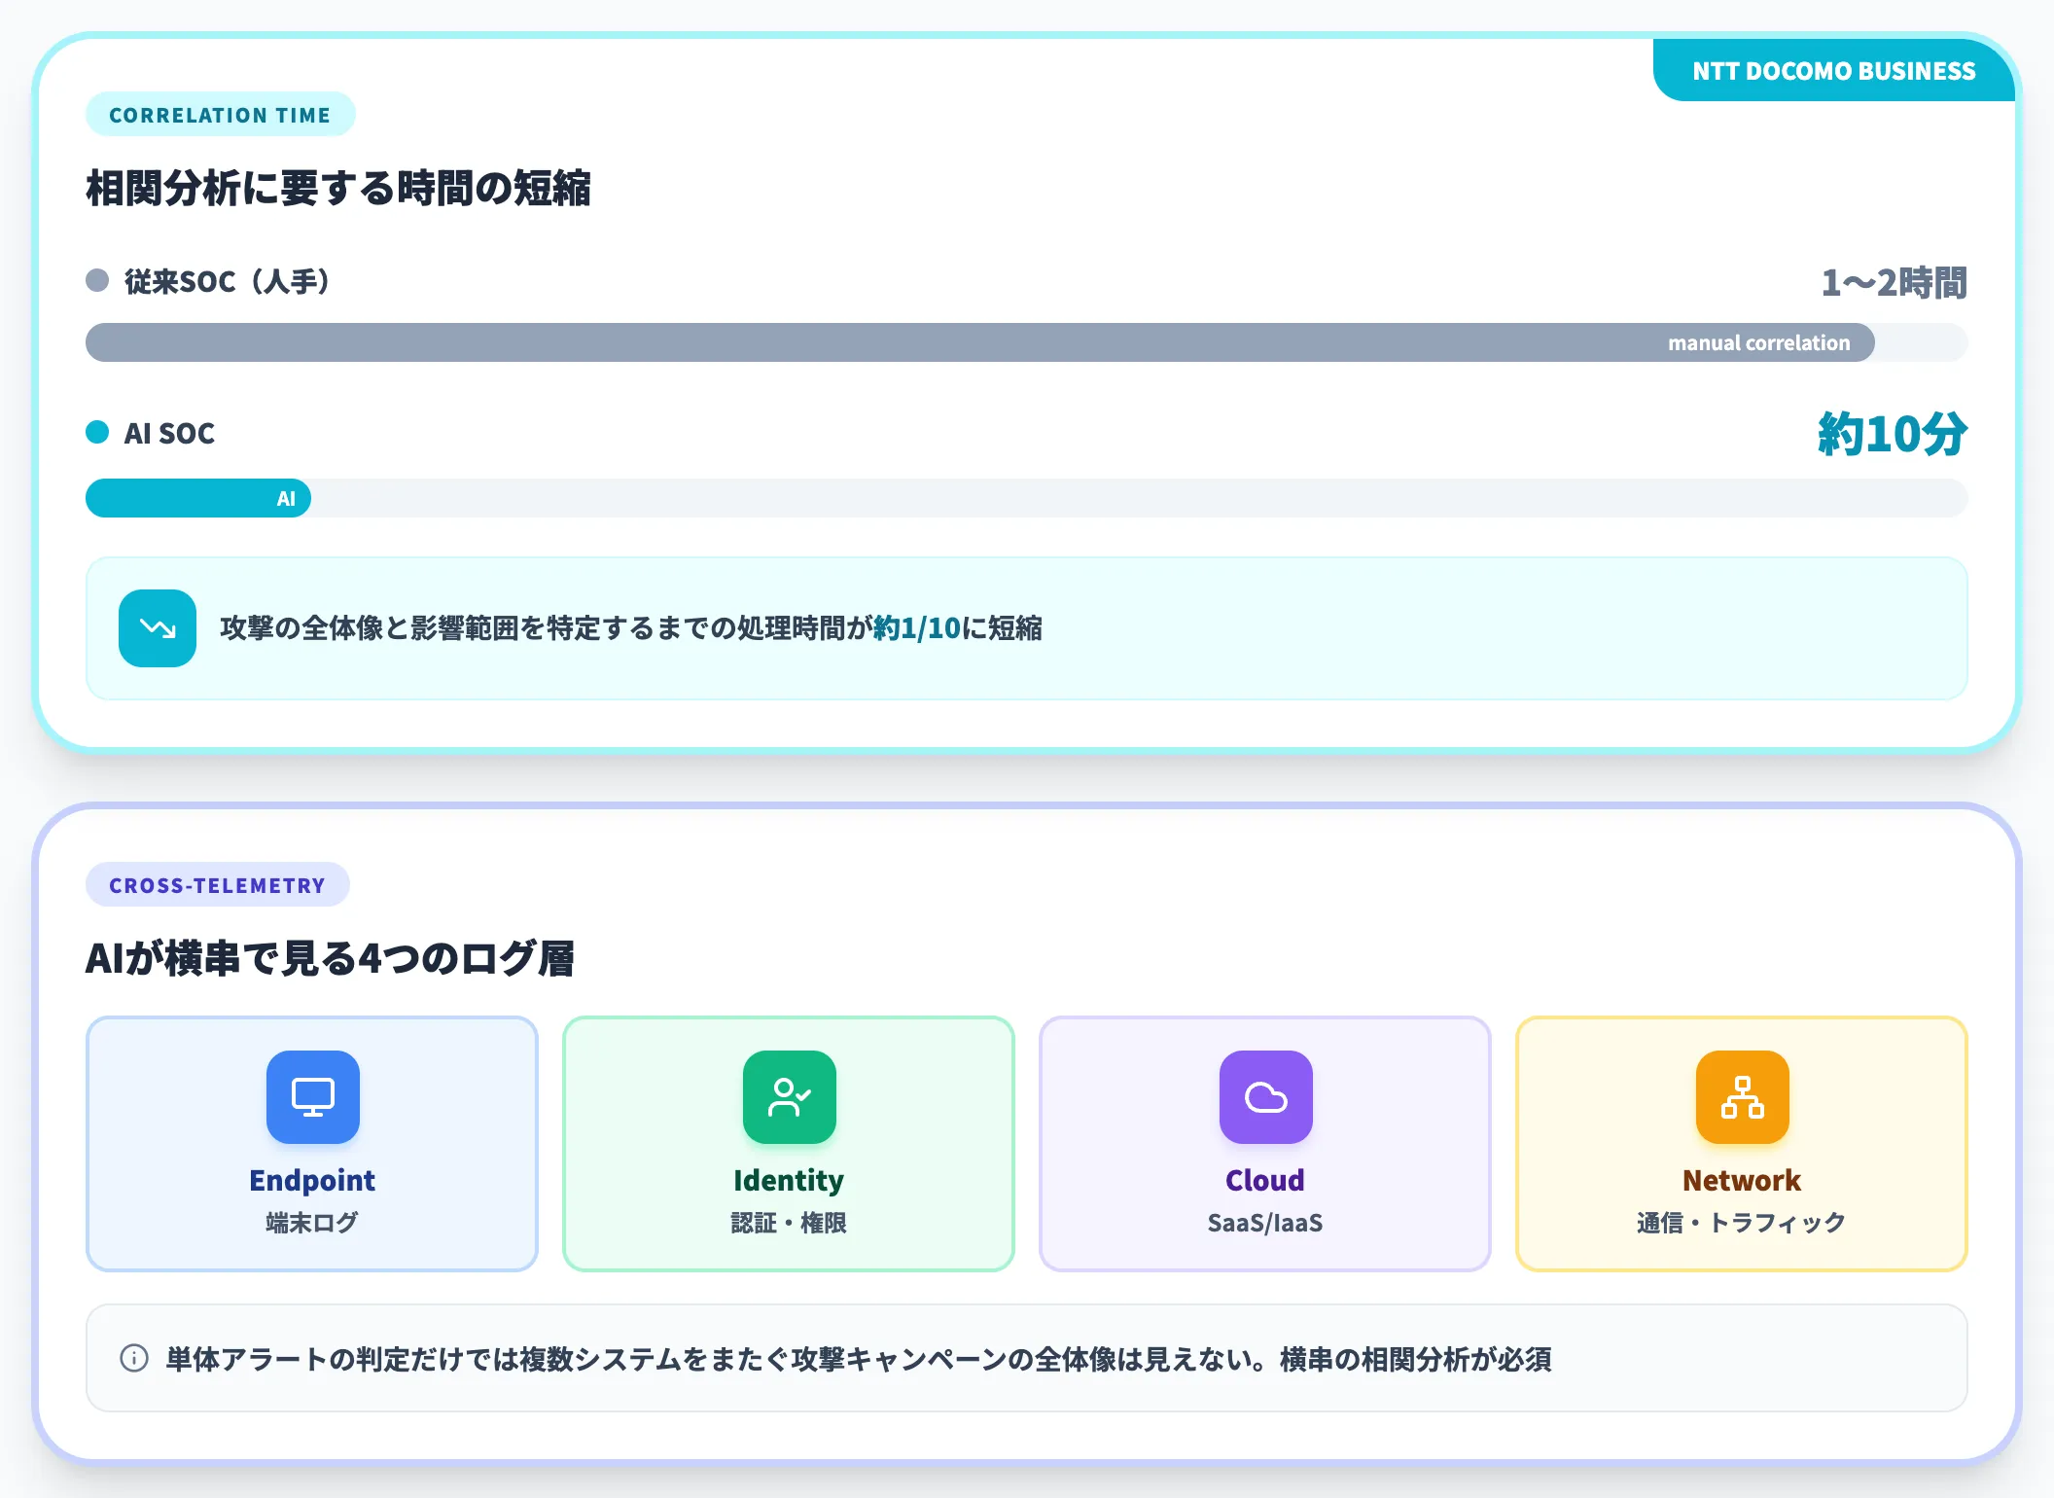Click the CORRELATION TIME tag

[221, 115]
